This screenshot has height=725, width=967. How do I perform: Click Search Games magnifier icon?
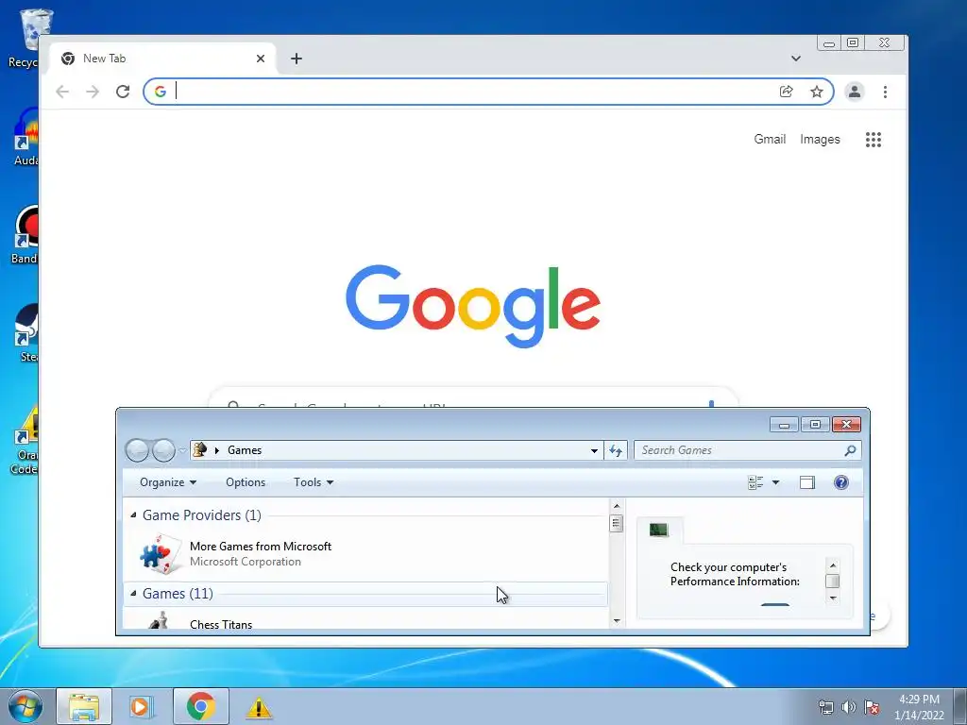(x=851, y=450)
